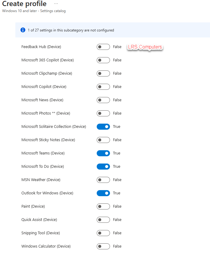Disable the Microsoft Teams (Device) toggle
Viewport: 210px width, 253px height.
pyautogui.click(x=103, y=153)
